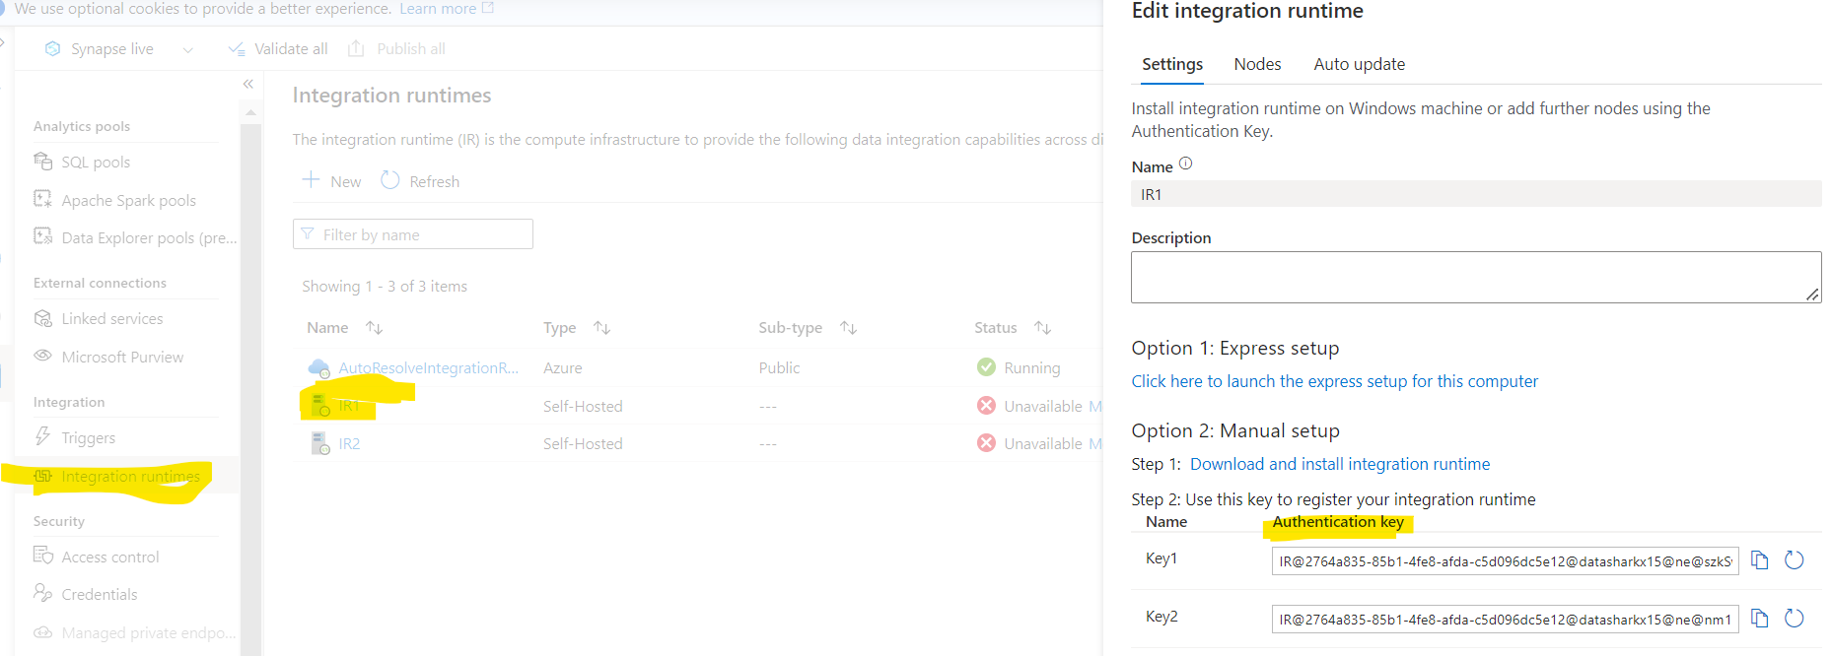1831x656 pixels.
Task: Sort by Sub-type column arrows
Action: coord(848,328)
